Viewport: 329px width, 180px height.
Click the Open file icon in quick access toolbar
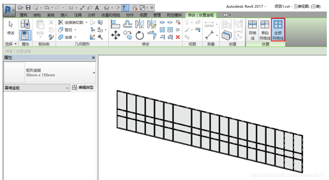21,8
